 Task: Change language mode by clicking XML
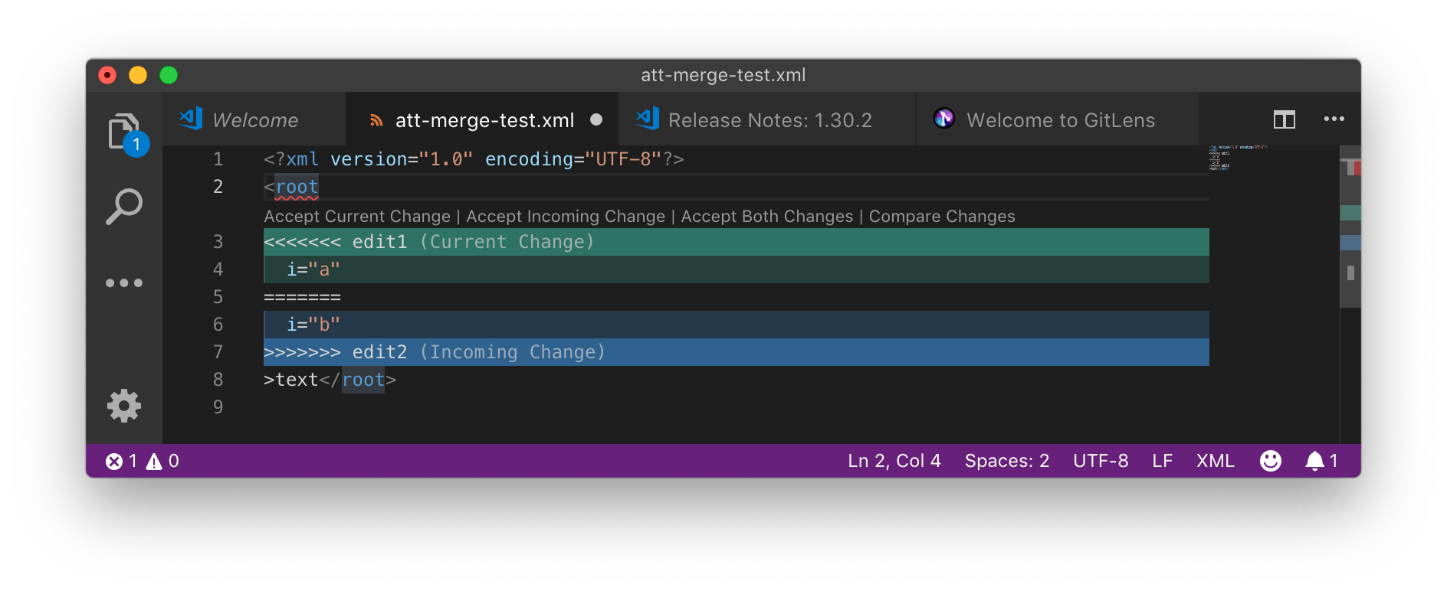(1214, 460)
